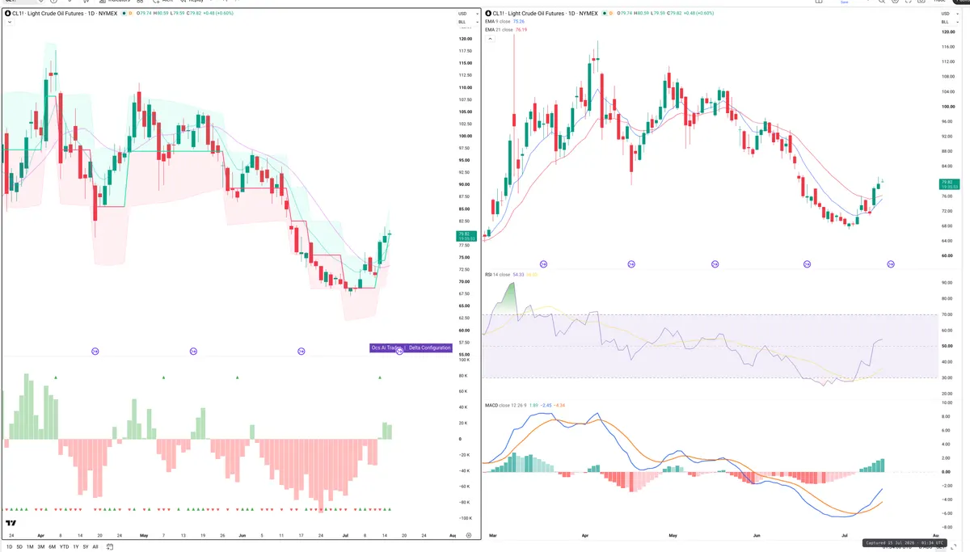This screenshot has height=552, width=970.
Task: Click the 70.00 RSI axis level label
Action: coord(947,314)
